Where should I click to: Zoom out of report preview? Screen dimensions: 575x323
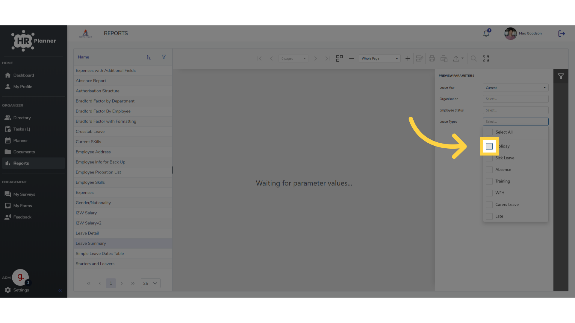coord(352,59)
